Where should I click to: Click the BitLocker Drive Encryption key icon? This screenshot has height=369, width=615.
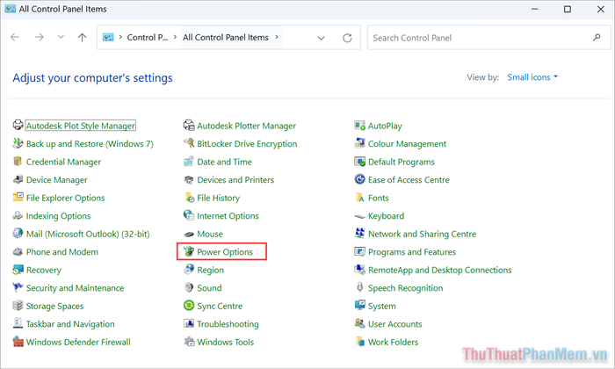click(189, 143)
